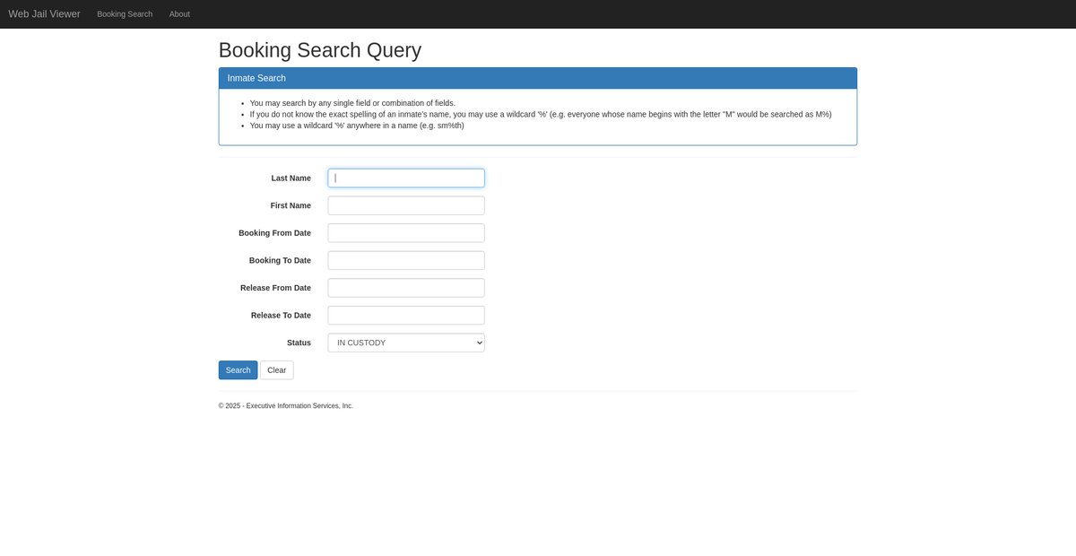Click the Last Name field label
This screenshot has height=556, width=1076.
pyautogui.click(x=291, y=178)
